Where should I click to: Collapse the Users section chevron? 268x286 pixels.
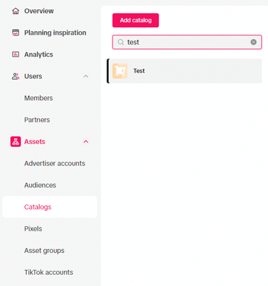[86, 76]
